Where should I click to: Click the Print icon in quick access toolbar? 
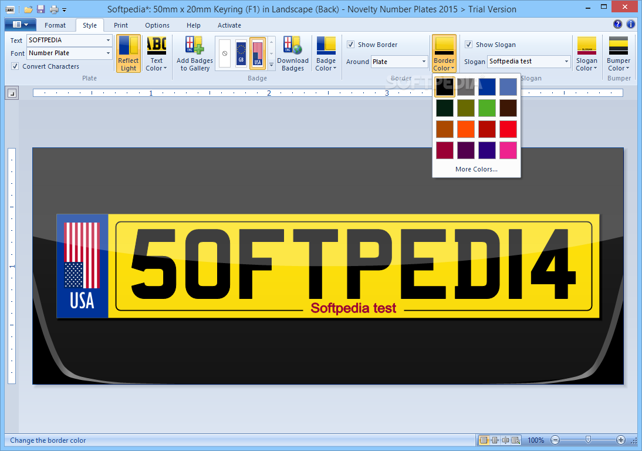53,9
